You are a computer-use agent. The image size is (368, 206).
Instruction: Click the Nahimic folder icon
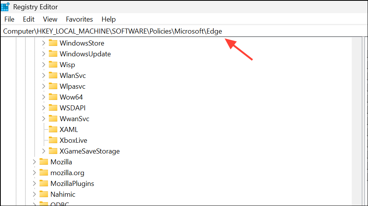click(x=44, y=194)
